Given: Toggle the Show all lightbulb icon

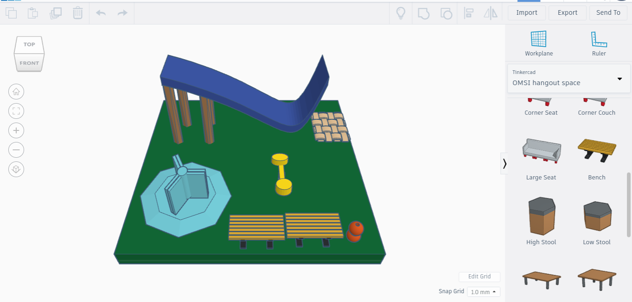Looking at the screenshot, I should coord(401,13).
